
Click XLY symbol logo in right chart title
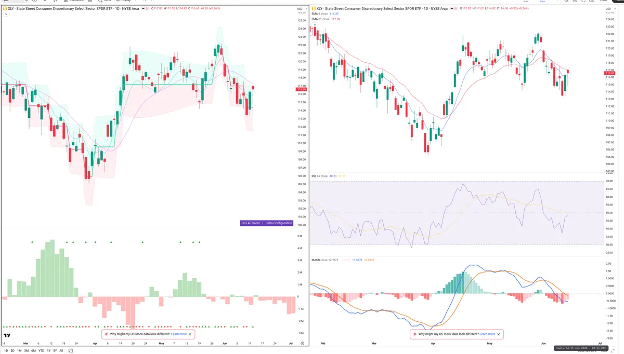314,8
